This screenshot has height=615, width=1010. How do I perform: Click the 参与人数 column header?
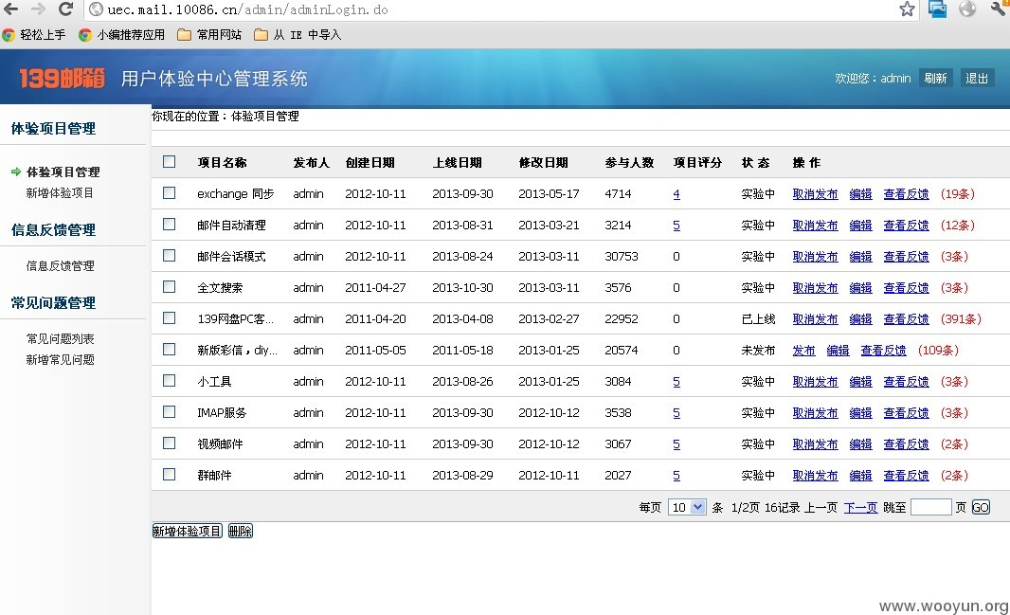point(629,162)
